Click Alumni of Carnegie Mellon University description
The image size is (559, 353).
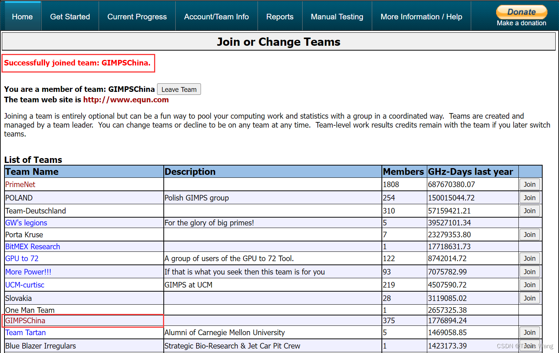[224, 333]
